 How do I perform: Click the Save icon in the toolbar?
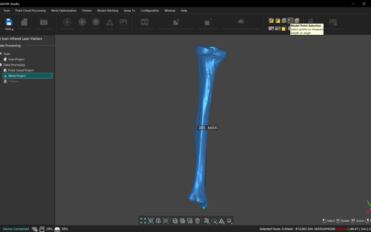coord(9,22)
